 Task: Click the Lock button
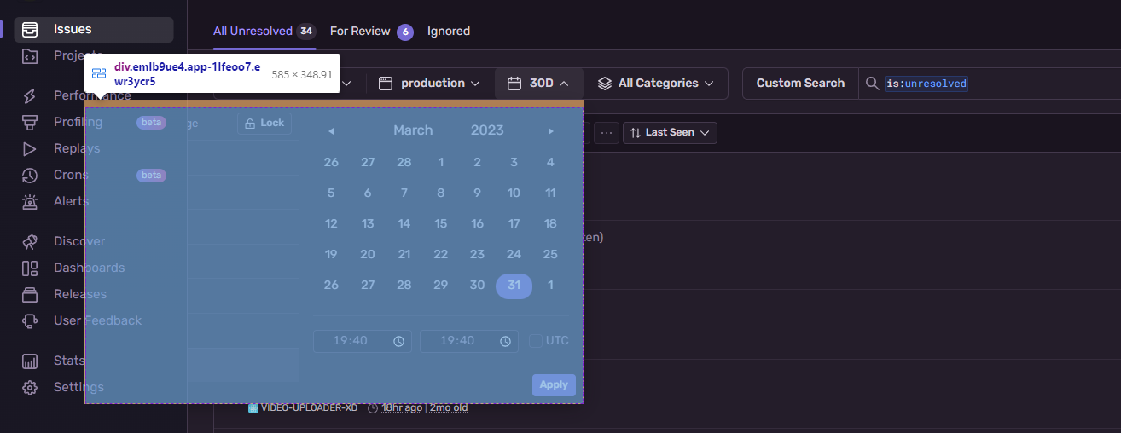point(264,124)
